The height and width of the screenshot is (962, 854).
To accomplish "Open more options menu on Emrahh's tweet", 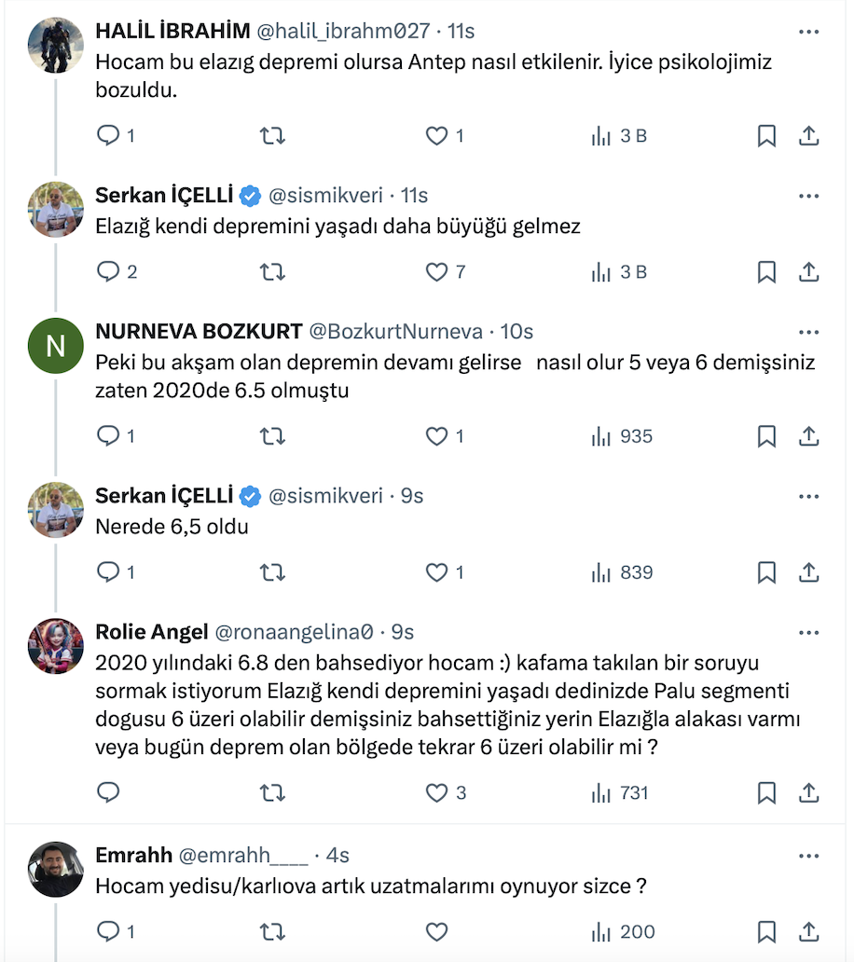I will point(808,856).
